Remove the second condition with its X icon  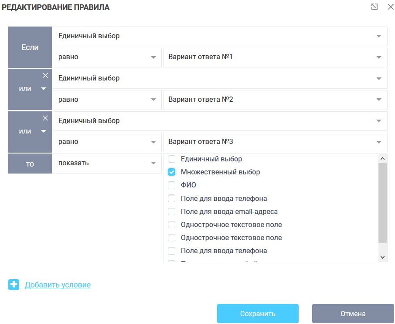point(45,76)
